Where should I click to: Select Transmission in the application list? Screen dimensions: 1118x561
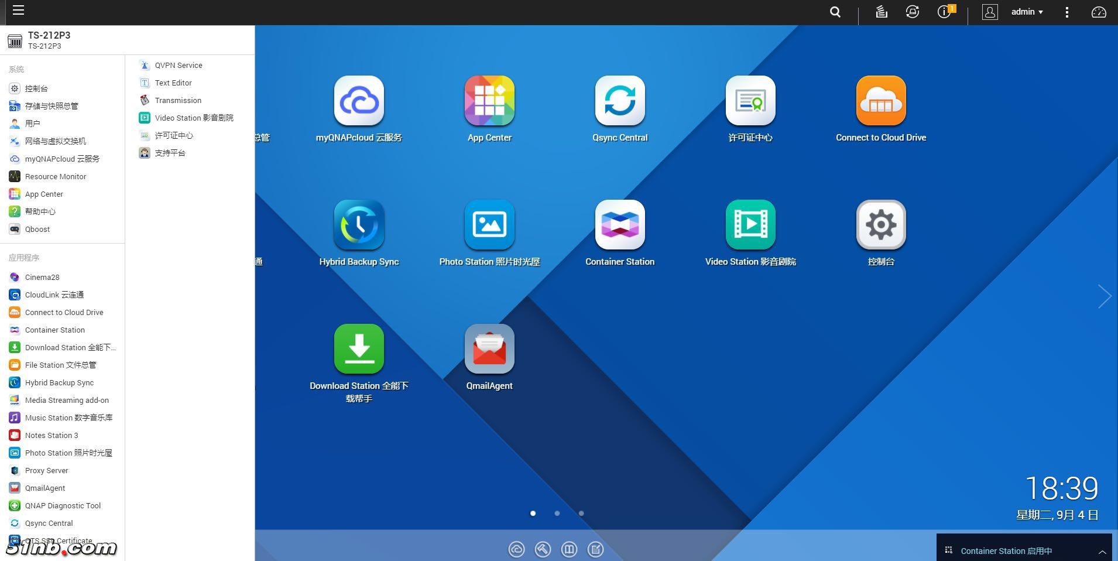[x=178, y=100]
